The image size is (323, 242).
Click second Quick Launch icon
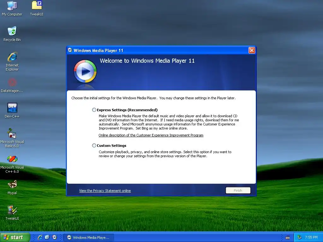[x=47, y=237]
